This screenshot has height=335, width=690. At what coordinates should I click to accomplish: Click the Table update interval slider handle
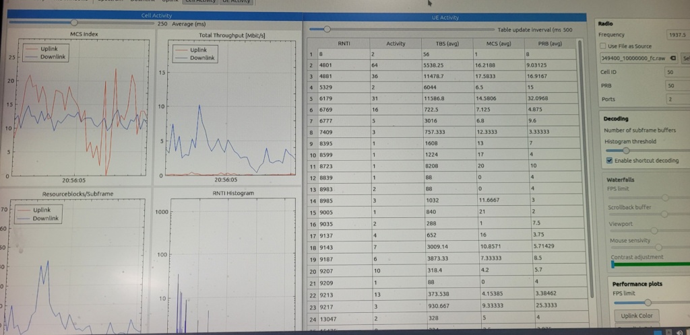[327, 29]
